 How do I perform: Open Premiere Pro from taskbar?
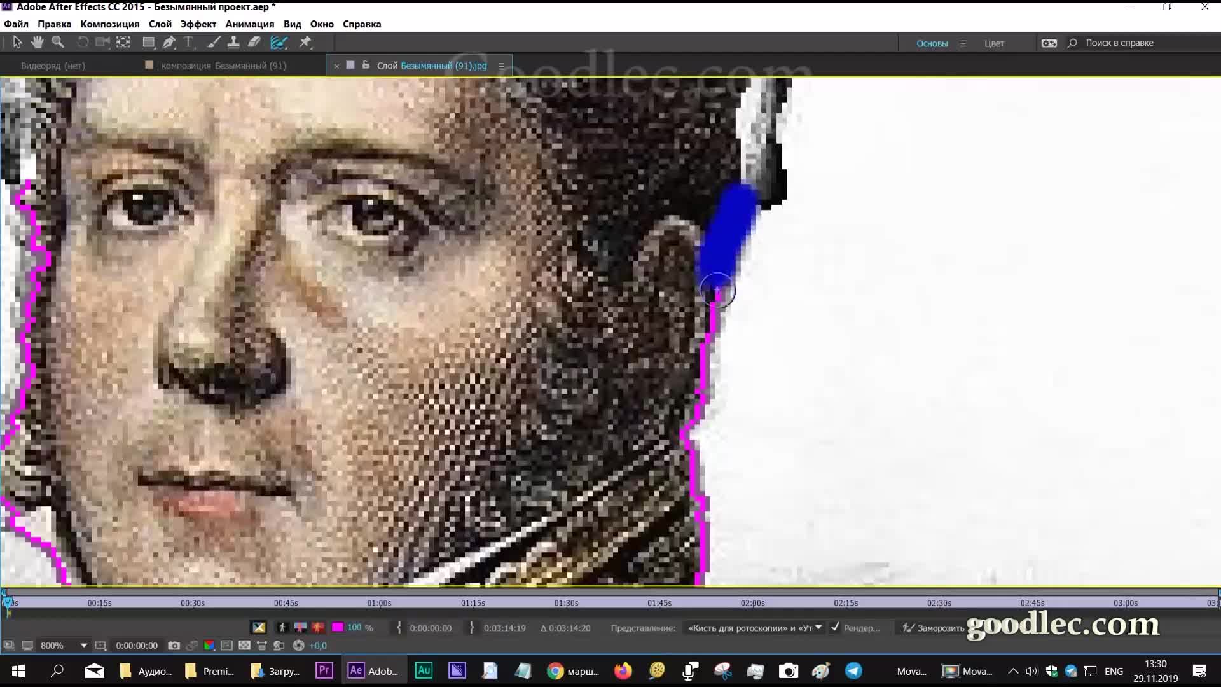pos(324,670)
